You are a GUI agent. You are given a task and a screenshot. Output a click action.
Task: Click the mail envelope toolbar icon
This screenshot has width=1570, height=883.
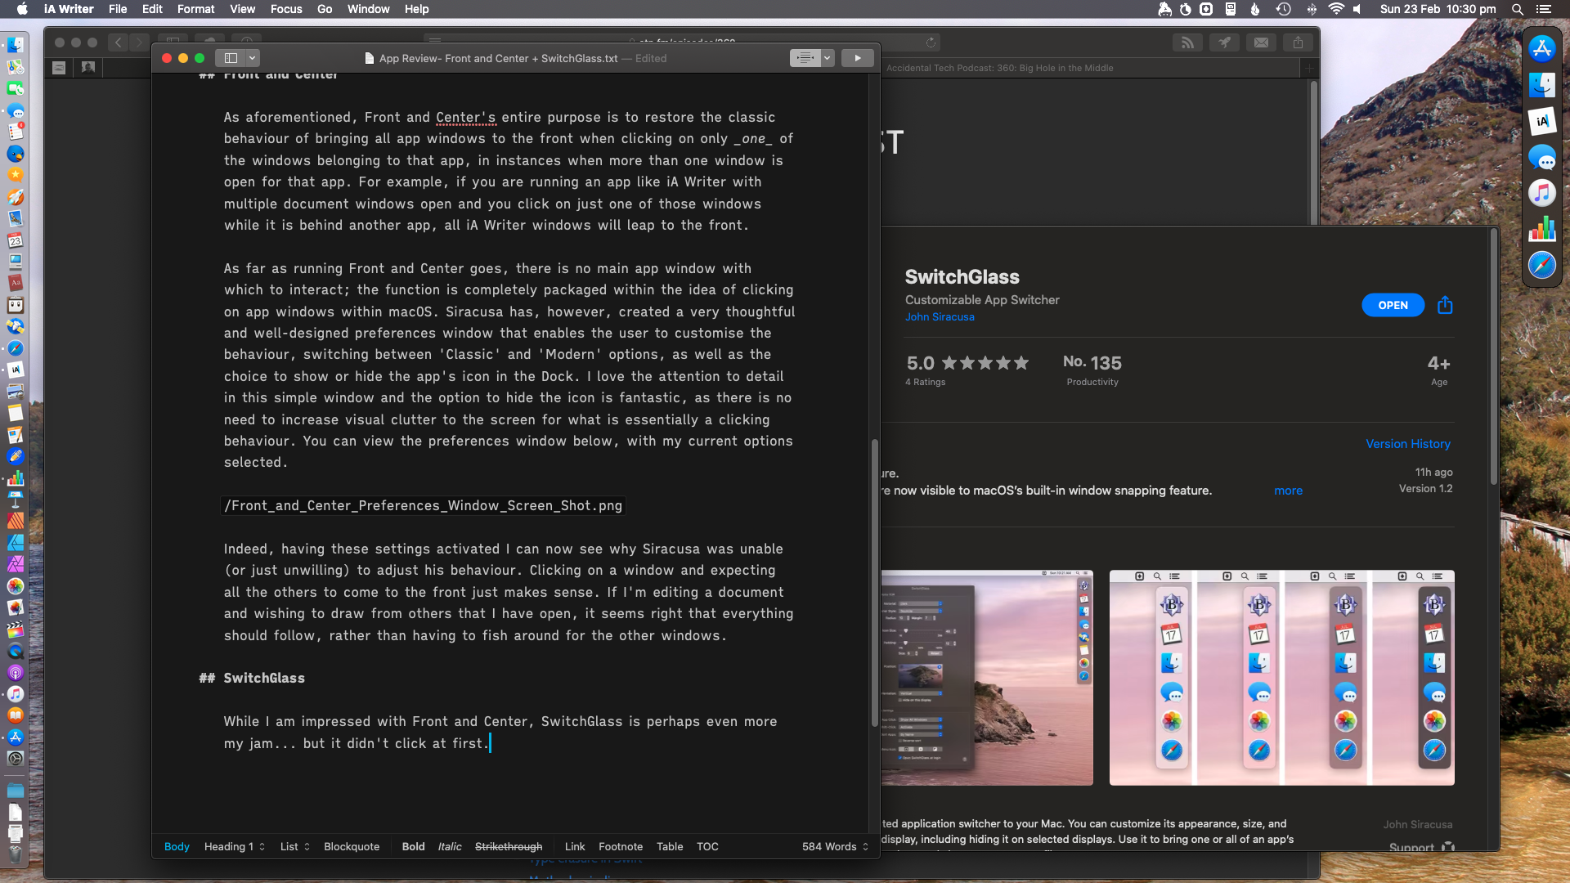(1261, 43)
